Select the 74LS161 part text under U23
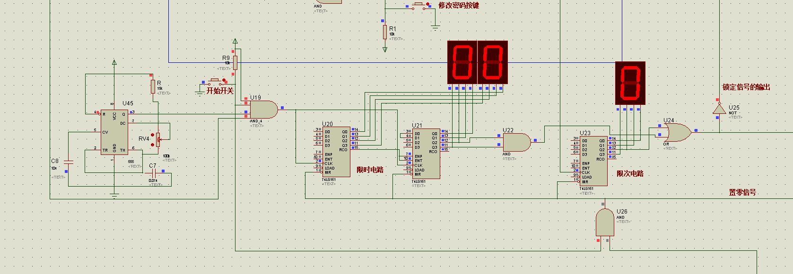Viewport: 793px width, 274px height. coord(587,189)
